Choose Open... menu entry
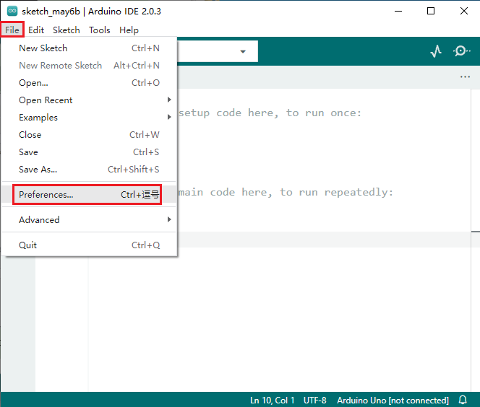480x407 pixels. click(89, 83)
